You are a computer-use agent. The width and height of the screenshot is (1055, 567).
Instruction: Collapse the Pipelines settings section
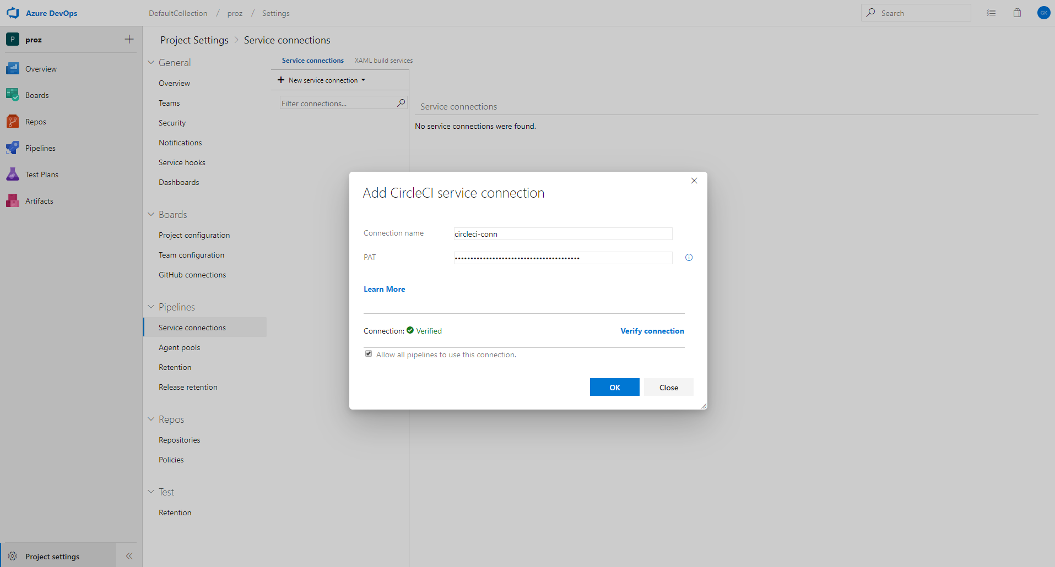(x=151, y=307)
